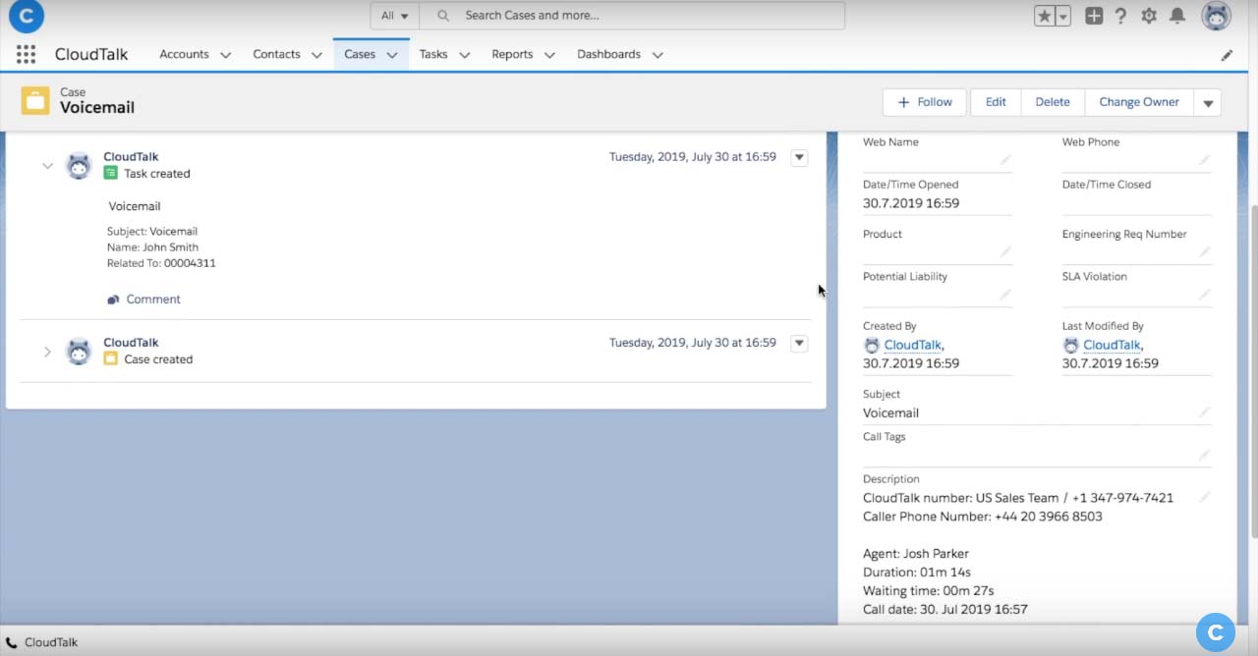Image resolution: width=1258 pixels, height=656 pixels.
Task: Expand the Dashboards tab chevron
Action: click(x=658, y=55)
